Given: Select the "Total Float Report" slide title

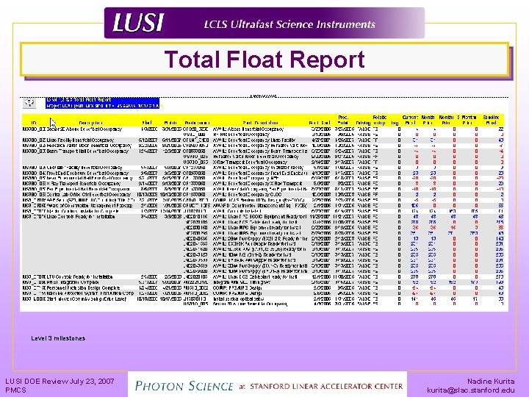Looking at the screenshot, I should pyautogui.click(x=264, y=60).
